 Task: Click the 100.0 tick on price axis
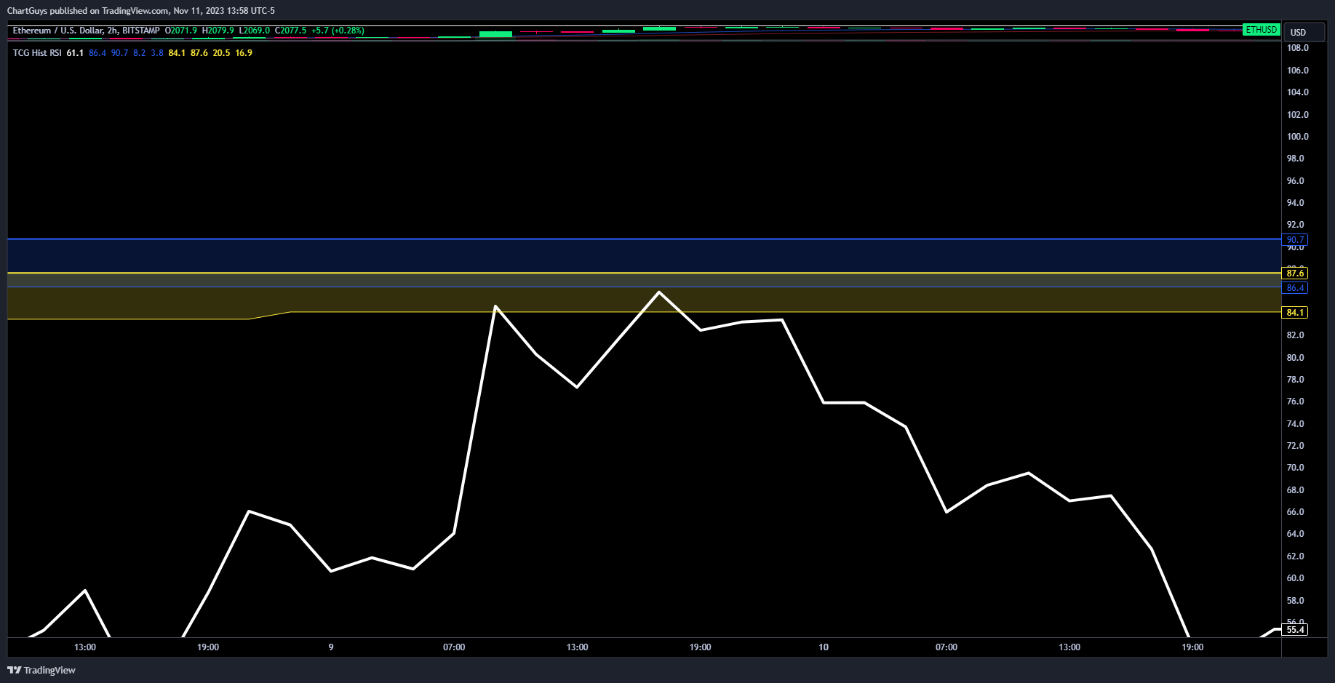point(1297,137)
